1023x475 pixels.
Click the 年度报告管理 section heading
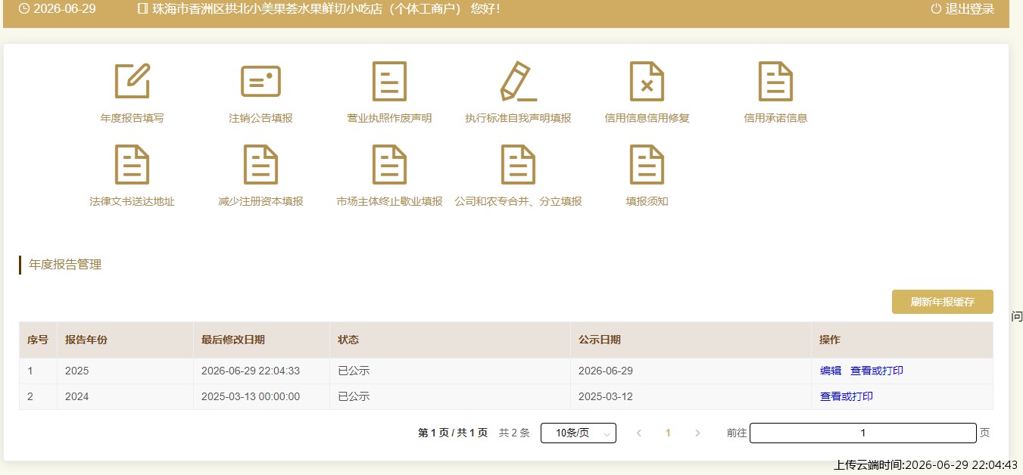click(x=65, y=264)
